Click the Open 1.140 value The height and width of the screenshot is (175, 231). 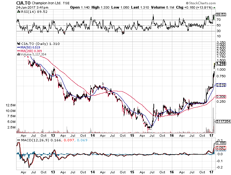(x=80, y=7)
